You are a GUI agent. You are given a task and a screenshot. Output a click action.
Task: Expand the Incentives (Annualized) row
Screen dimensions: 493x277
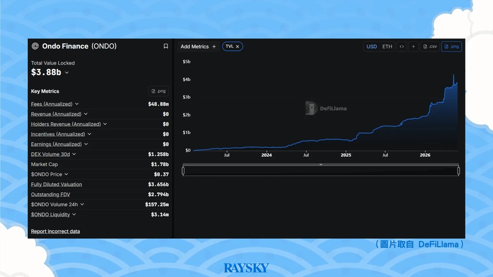(89, 134)
